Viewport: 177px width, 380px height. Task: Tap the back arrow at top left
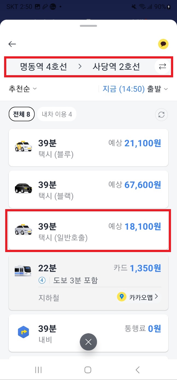(x=12, y=44)
